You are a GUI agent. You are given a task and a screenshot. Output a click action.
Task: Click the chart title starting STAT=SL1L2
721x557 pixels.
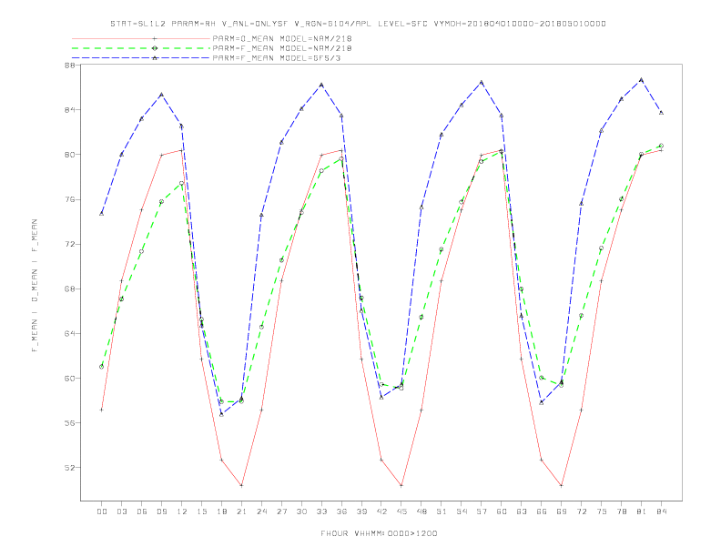tap(358, 24)
